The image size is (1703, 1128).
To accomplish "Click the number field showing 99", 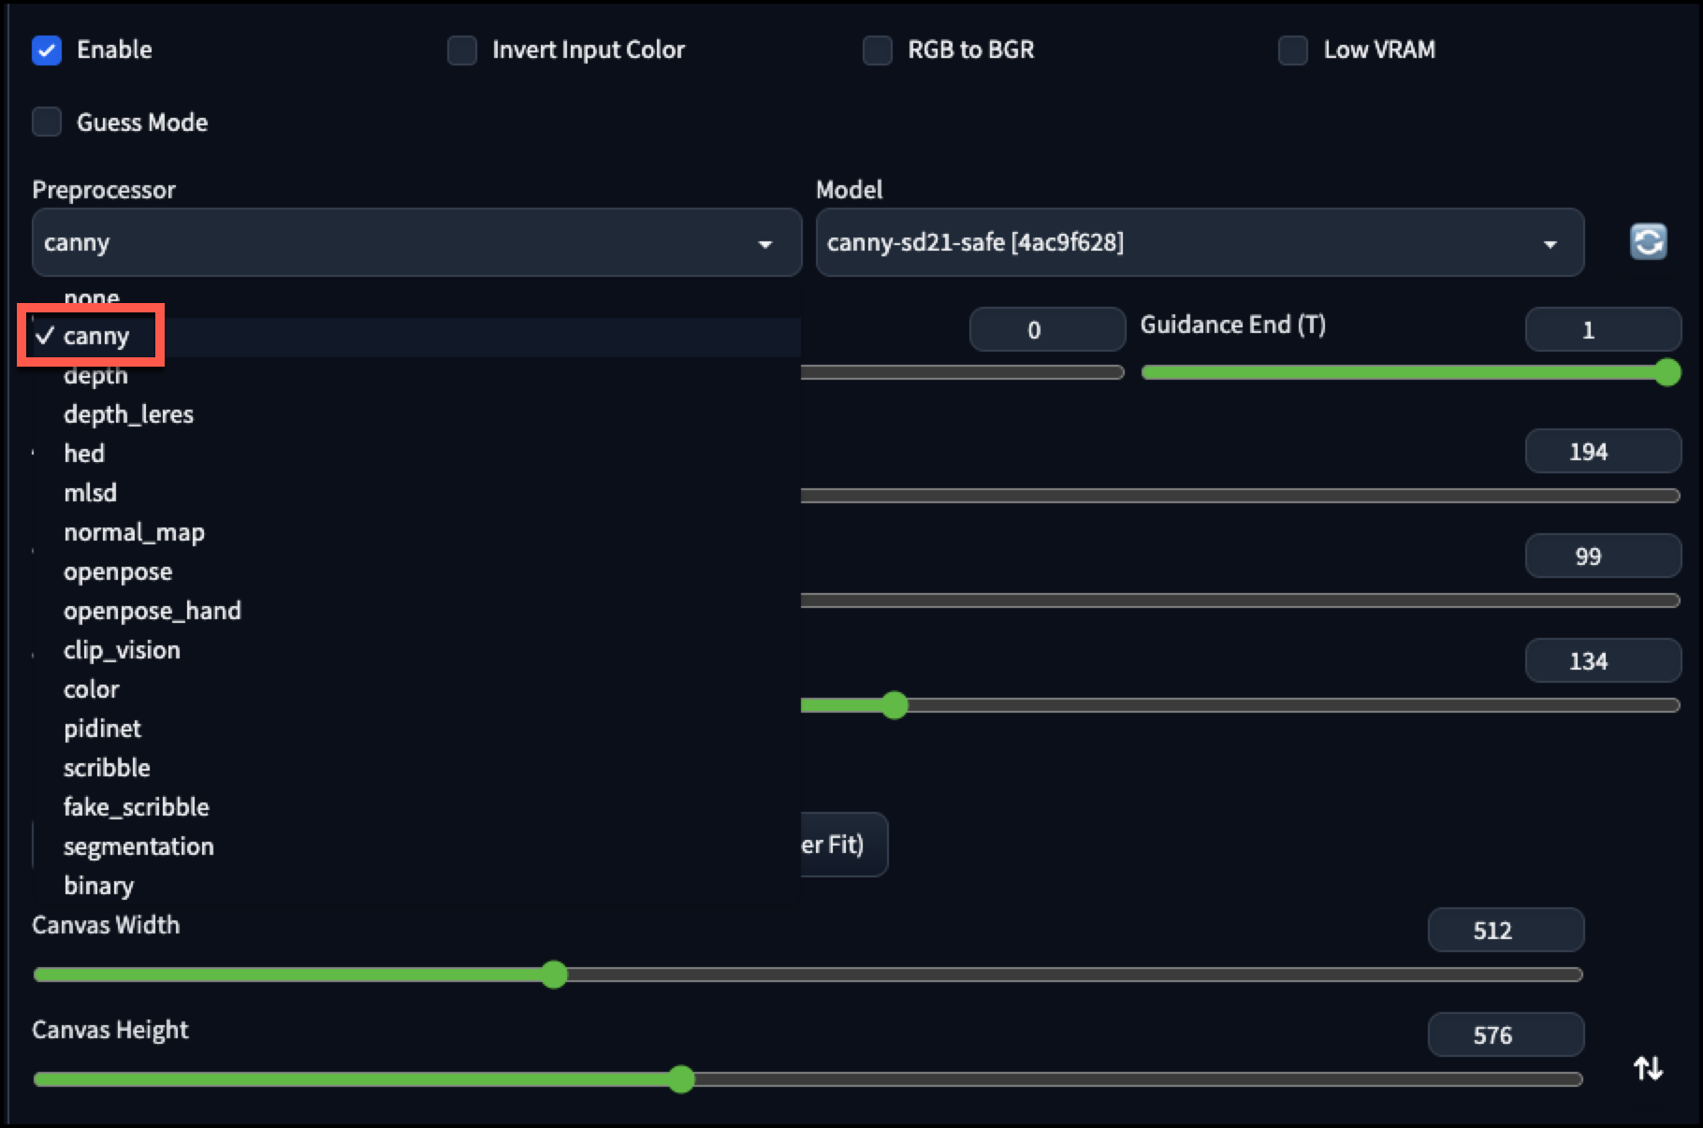I will pyautogui.click(x=1603, y=557).
